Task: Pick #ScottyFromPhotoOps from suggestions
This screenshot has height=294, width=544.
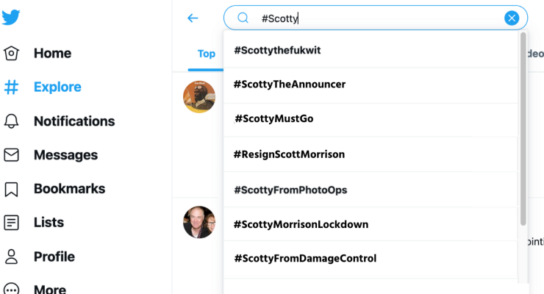Action: [290, 190]
